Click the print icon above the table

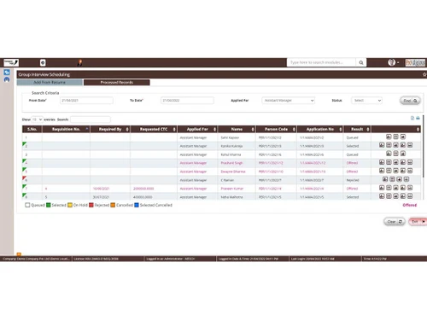(x=418, y=118)
